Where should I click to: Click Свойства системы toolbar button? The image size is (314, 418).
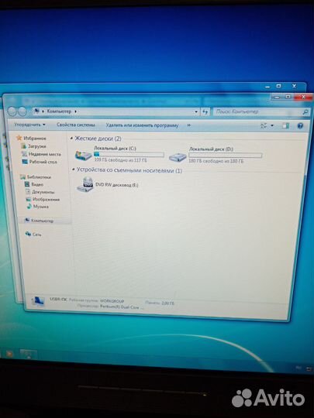tap(75, 125)
